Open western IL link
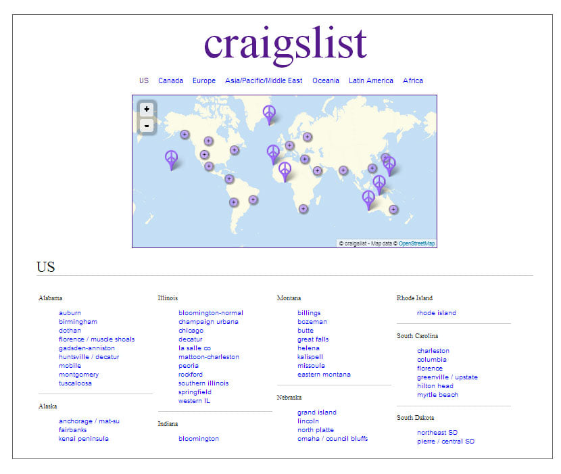561x474 pixels. 194,401
